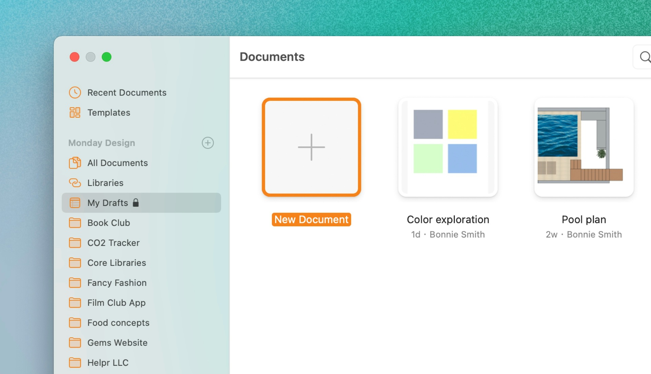The width and height of the screenshot is (651, 374).
Task: Open the Gems Website folder
Action: (117, 343)
